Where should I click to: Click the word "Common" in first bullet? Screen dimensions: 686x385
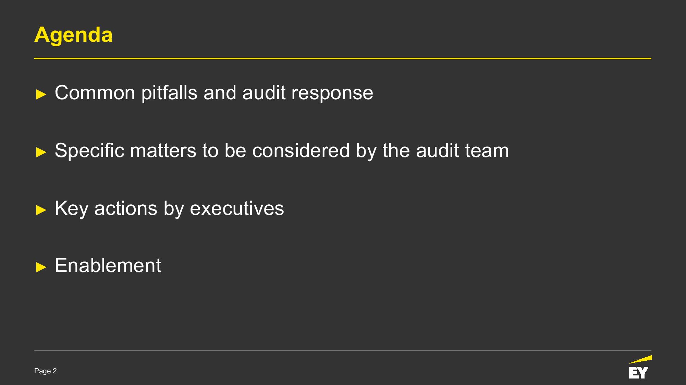coord(95,93)
